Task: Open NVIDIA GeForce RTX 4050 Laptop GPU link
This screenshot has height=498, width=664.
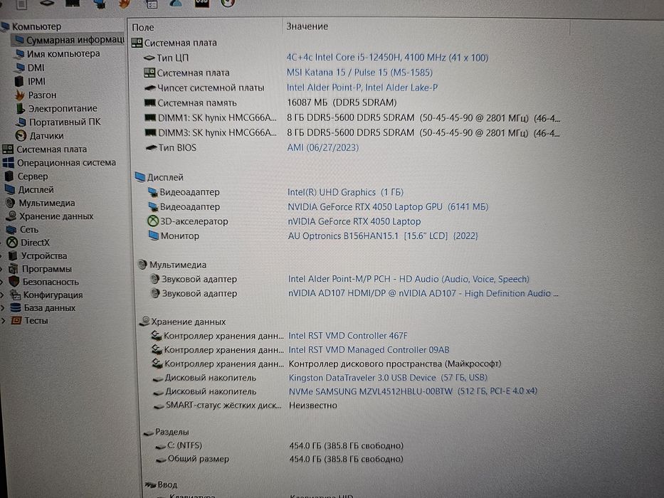Action: [388, 206]
